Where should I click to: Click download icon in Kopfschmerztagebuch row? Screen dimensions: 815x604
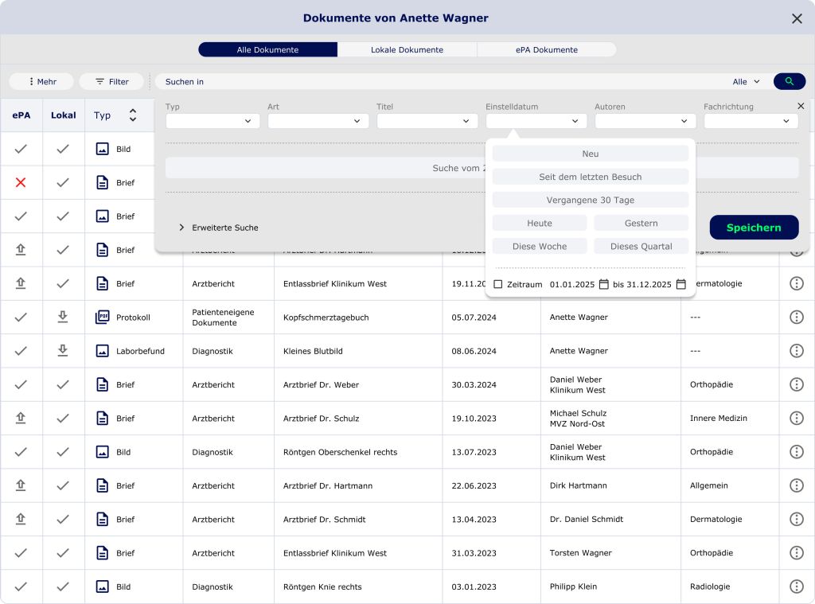(x=63, y=317)
